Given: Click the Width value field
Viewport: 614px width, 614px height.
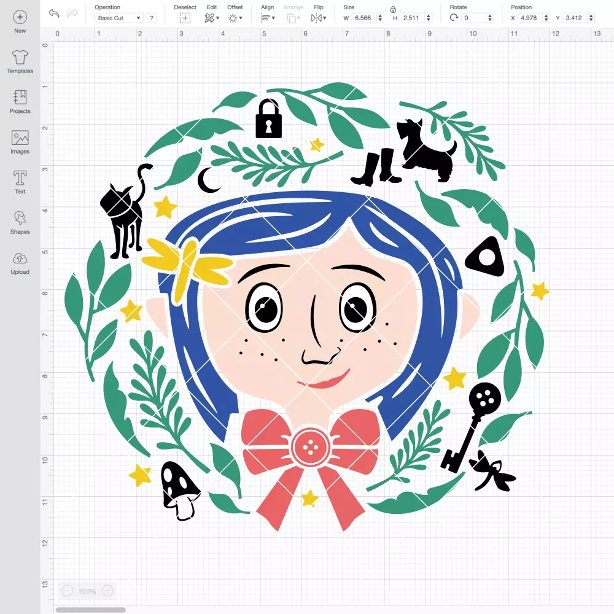Looking at the screenshot, I should pyautogui.click(x=364, y=18).
